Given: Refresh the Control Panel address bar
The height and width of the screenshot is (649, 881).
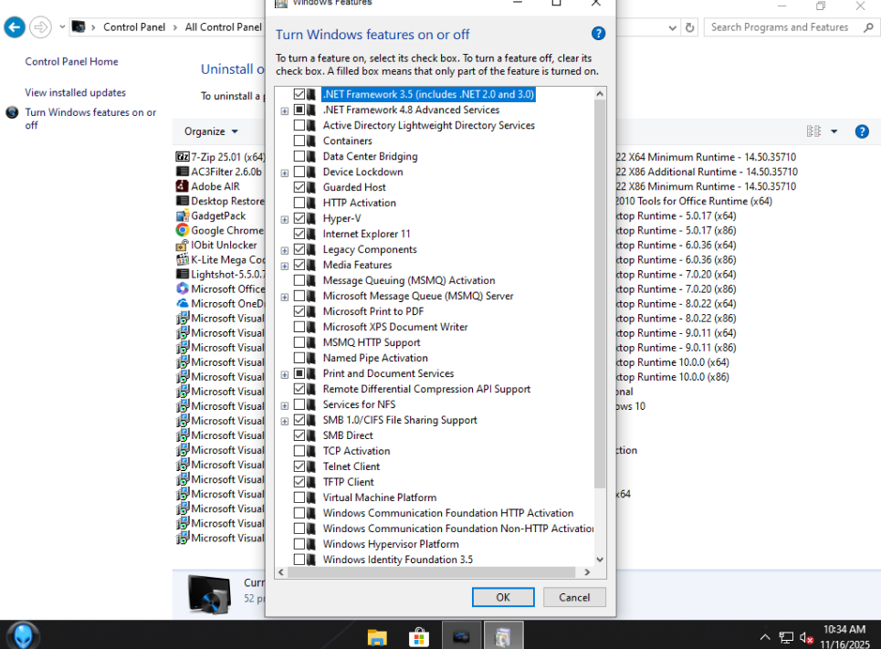Looking at the screenshot, I should click(x=690, y=27).
